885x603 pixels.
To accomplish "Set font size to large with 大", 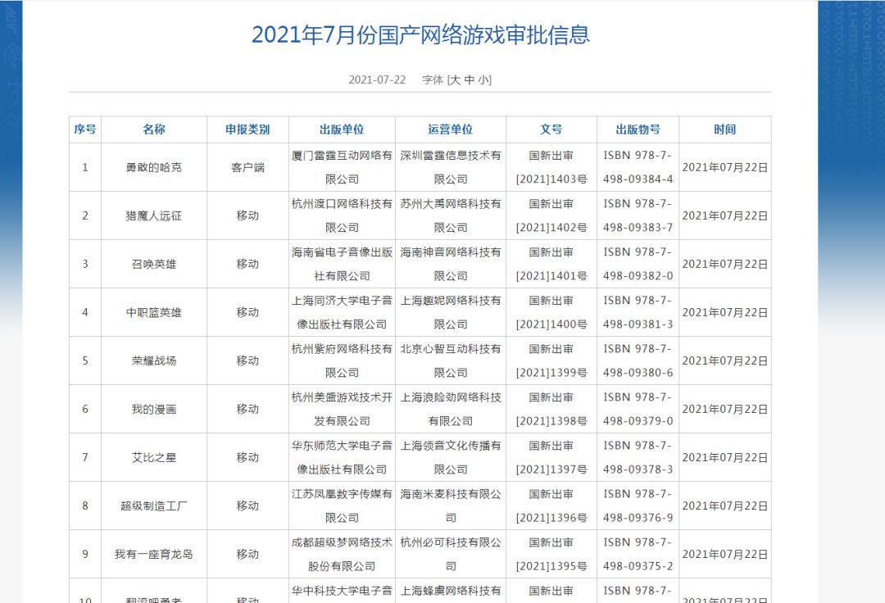I will [x=455, y=80].
